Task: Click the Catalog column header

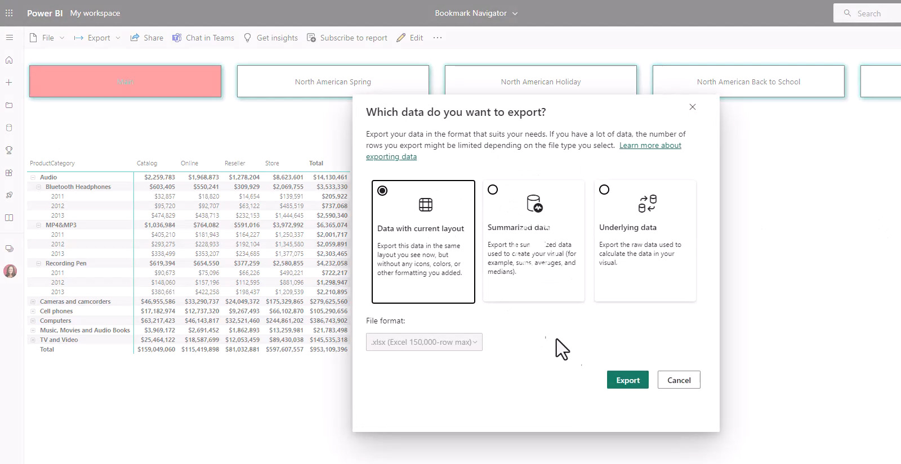Action: [x=147, y=163]
